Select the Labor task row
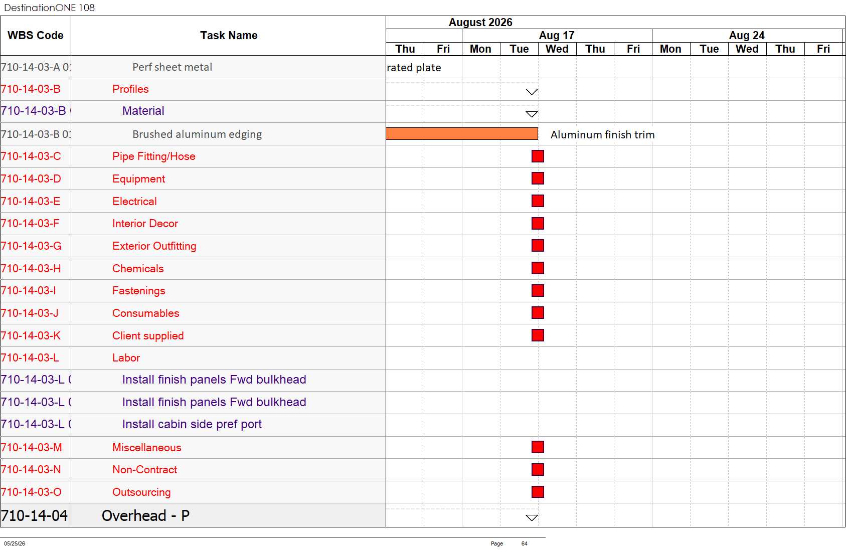The height and width of the screenshot is (550, 846). click(193, 358)
